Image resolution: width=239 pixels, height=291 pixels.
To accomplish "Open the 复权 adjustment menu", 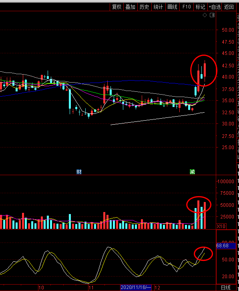I will [x=116, y=7].
